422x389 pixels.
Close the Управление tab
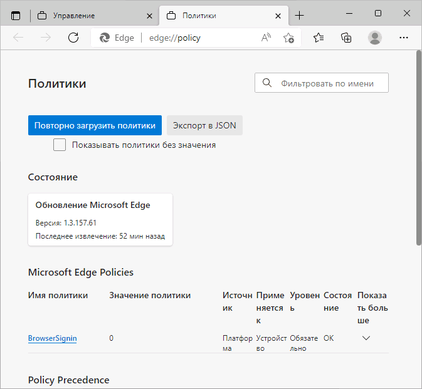tap(149, 16)
